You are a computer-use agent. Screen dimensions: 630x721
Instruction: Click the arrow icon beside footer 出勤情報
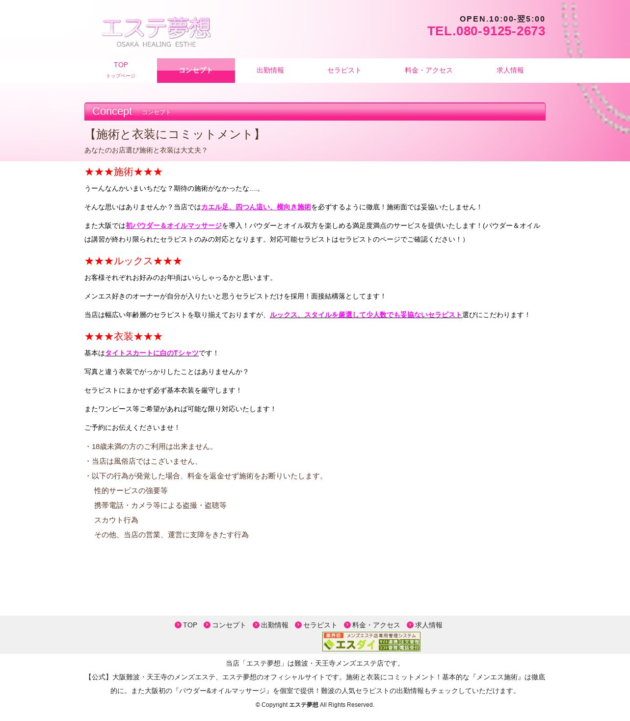click(256, 625)
